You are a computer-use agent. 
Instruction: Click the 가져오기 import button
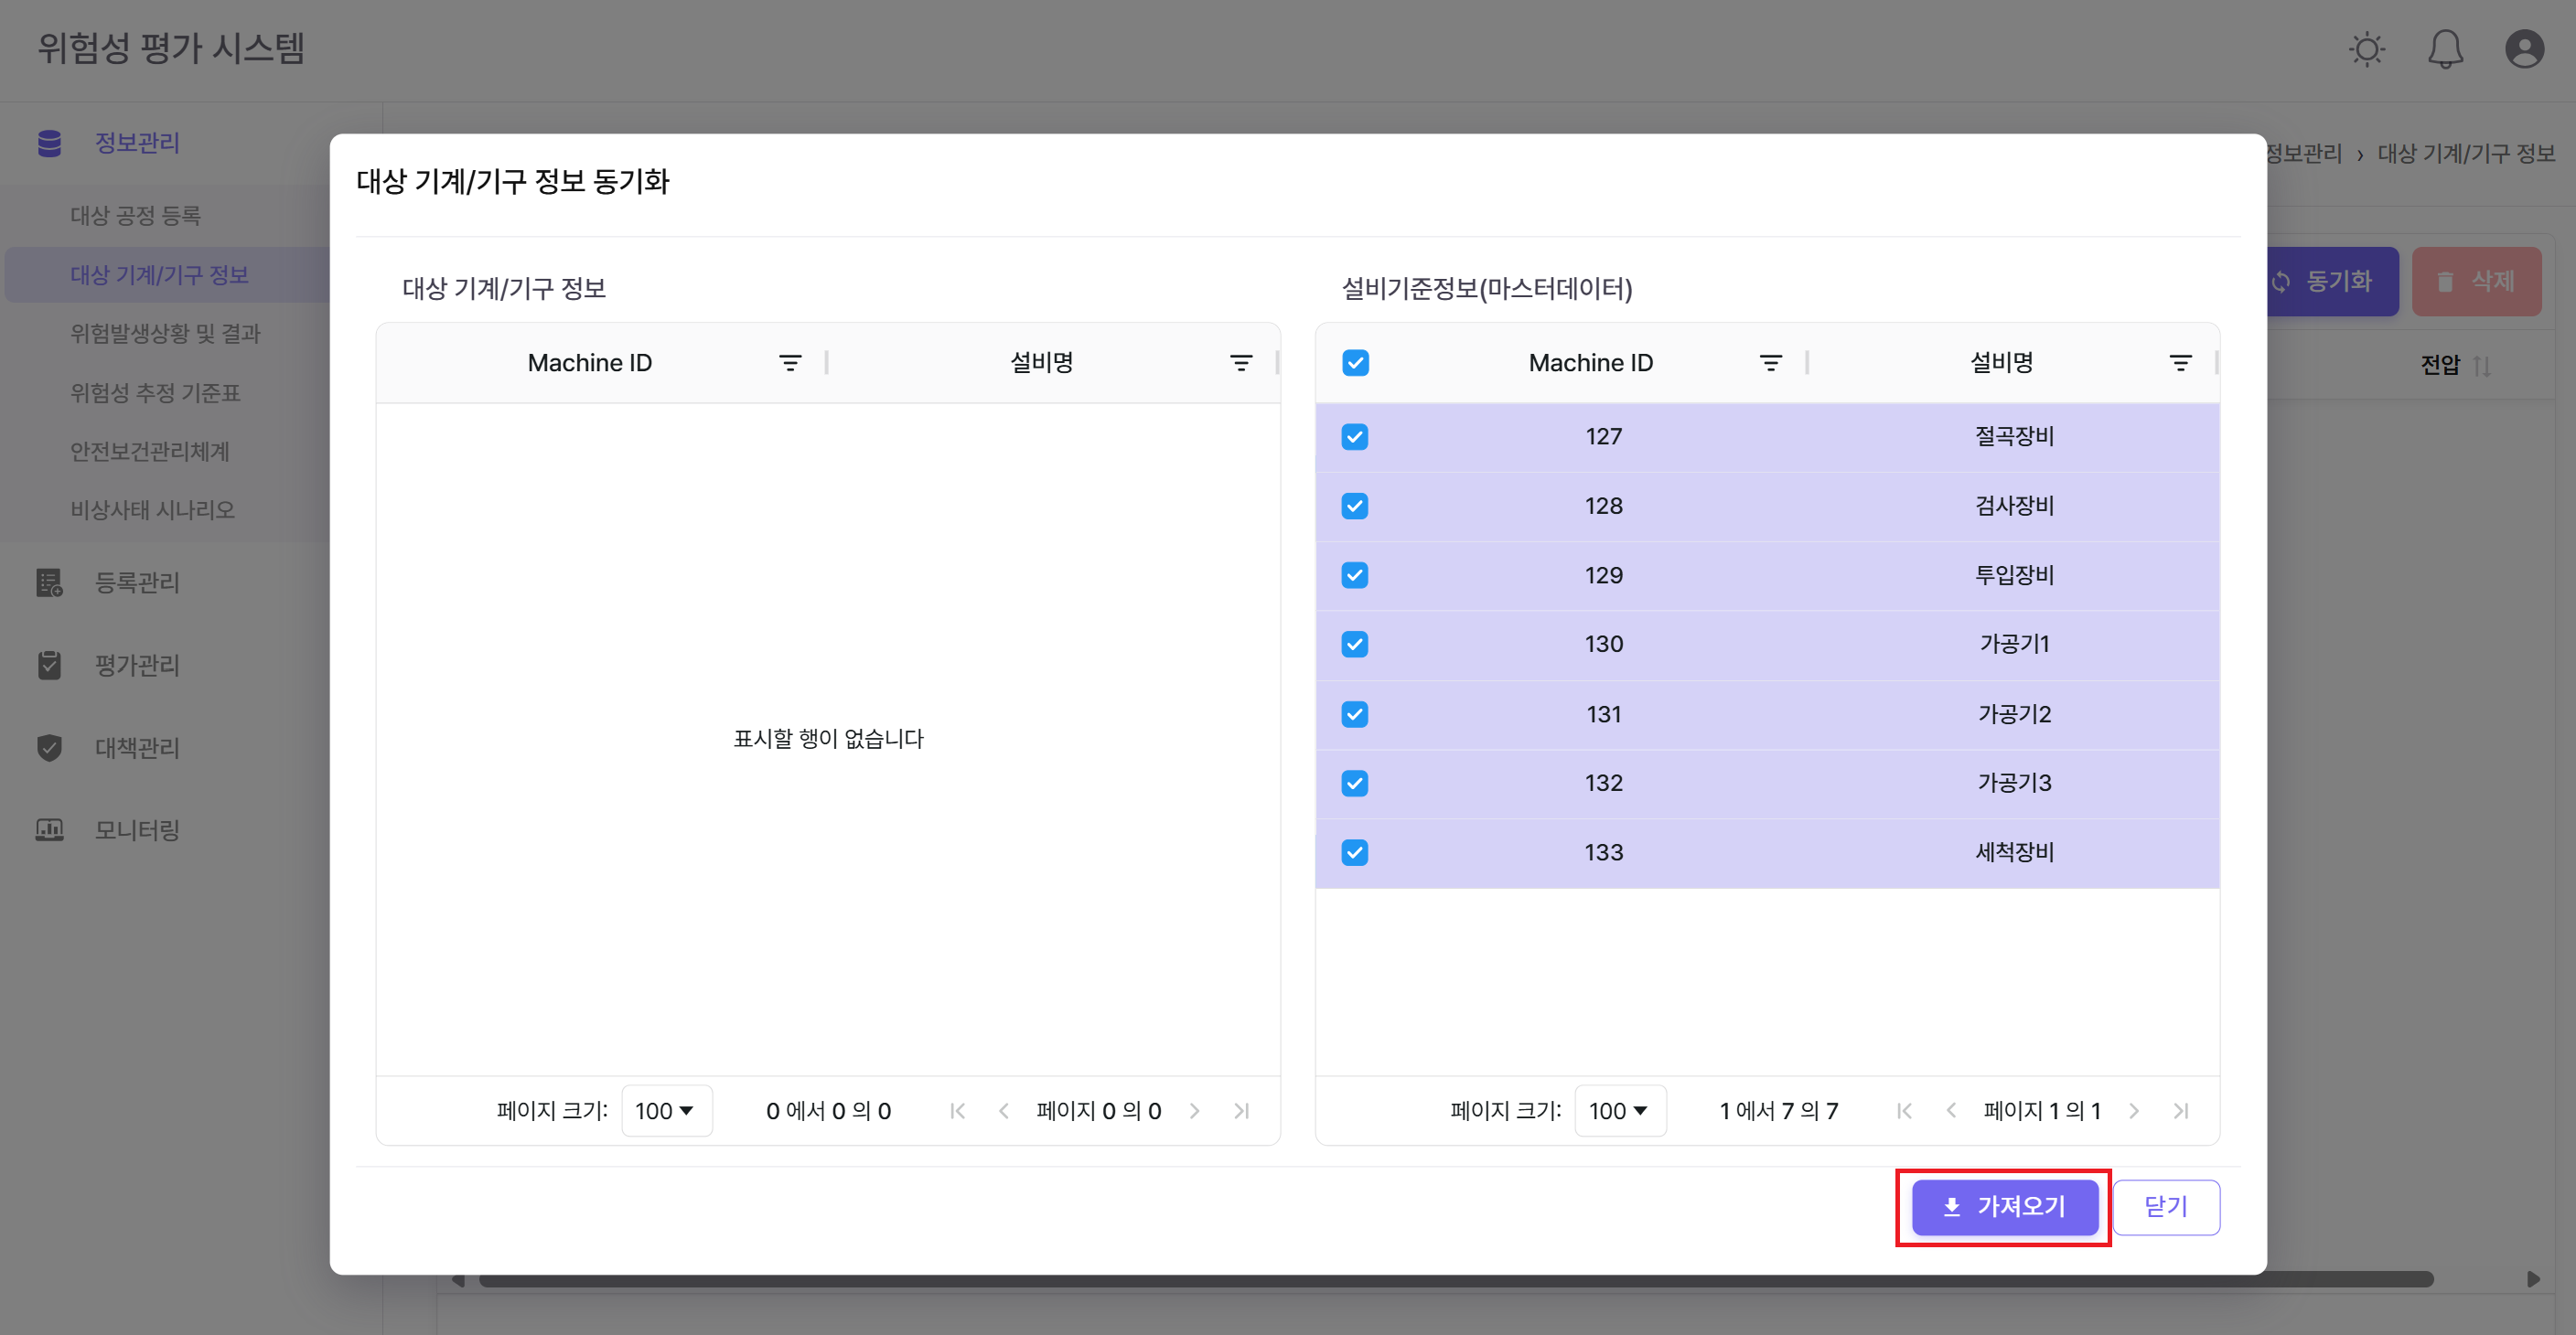(x=2003, y=1207)
